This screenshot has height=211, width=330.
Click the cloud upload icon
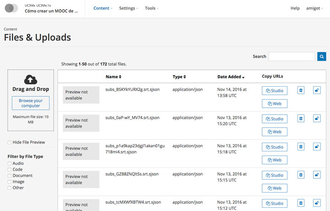[x=30, y=79]
